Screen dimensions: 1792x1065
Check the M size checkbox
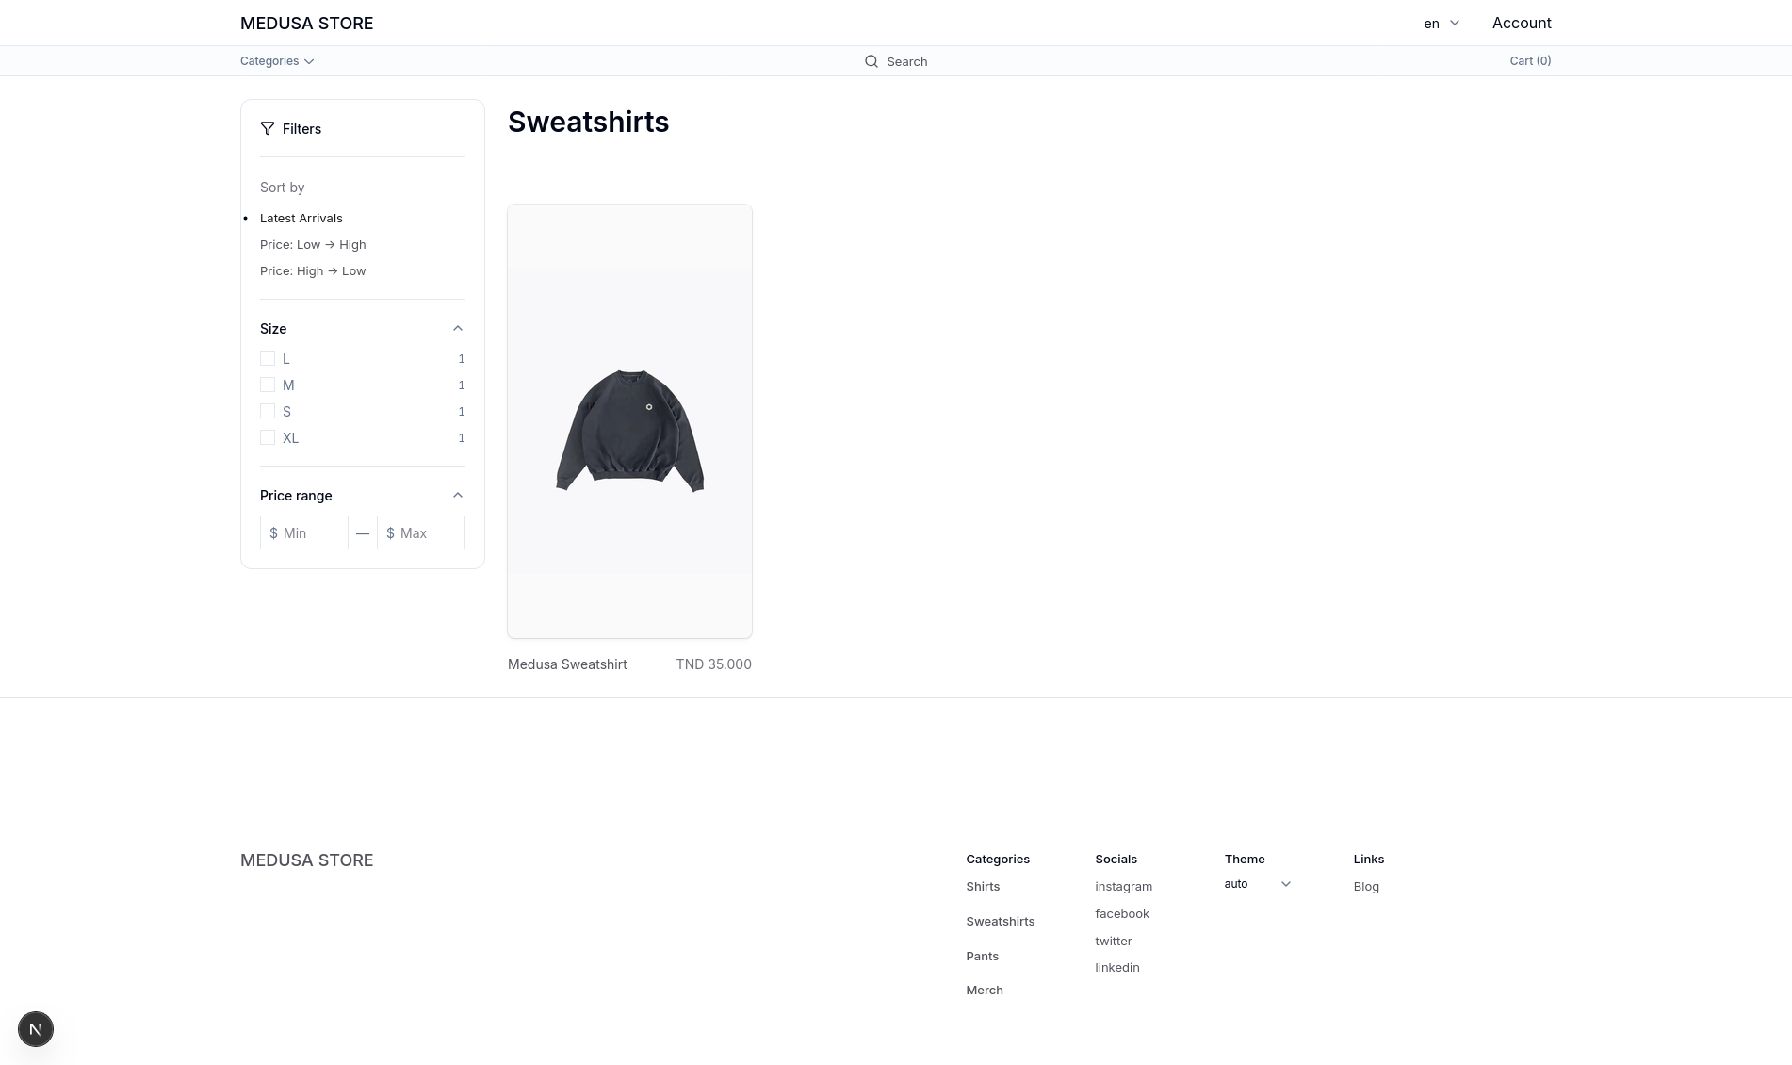point(268,385)
